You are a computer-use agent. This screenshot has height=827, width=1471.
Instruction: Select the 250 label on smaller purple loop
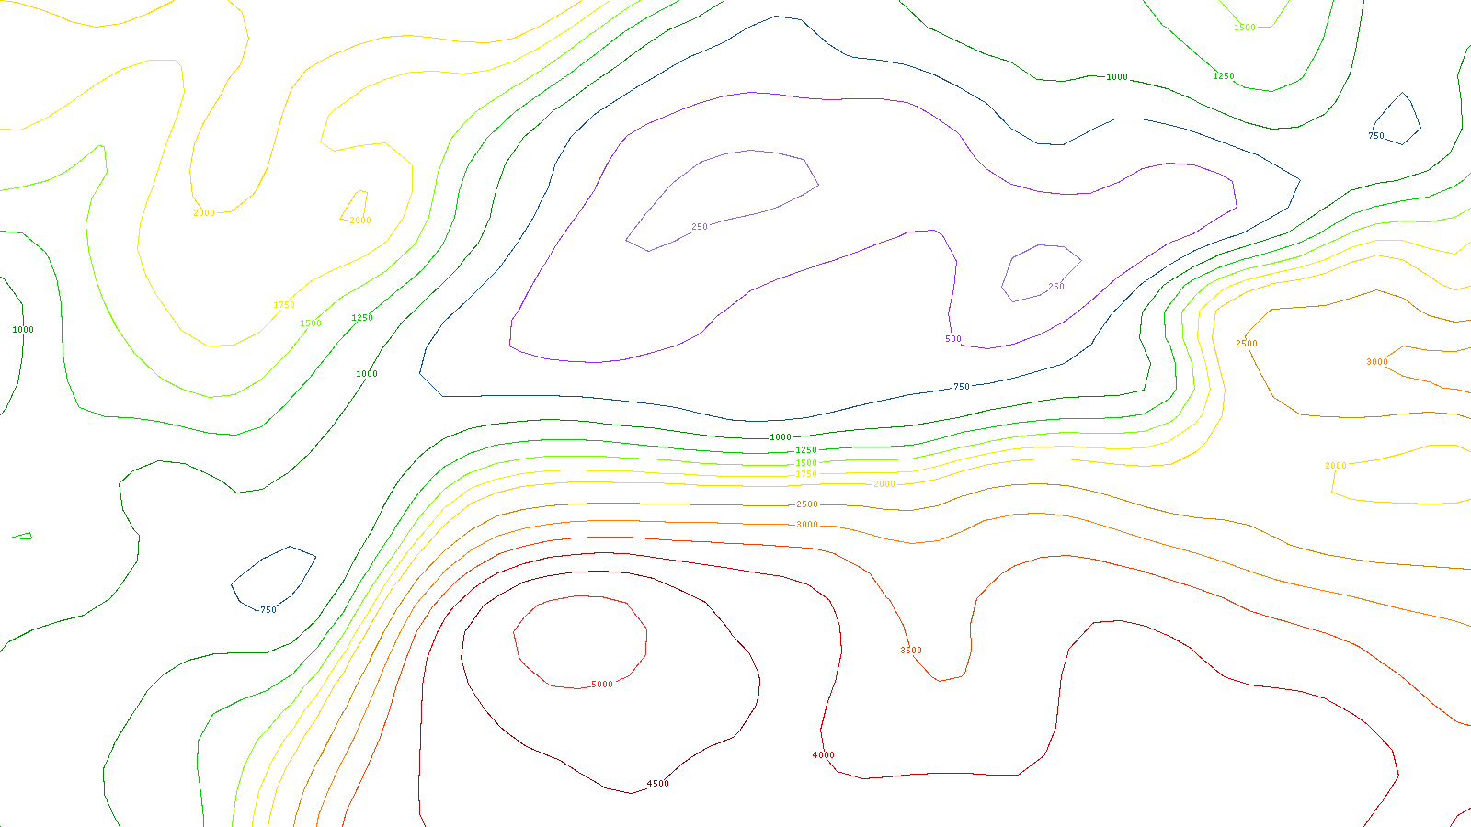click(x=1056, y=287)
